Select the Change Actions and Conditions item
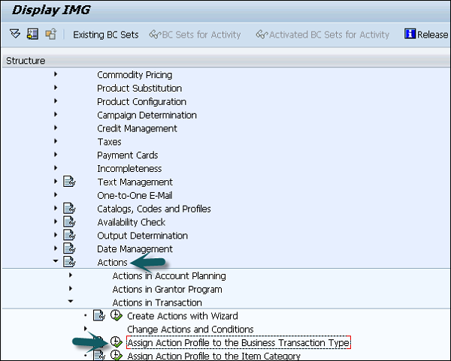The width and height of the screenshot is (451, 361). [x=190, y=329]
